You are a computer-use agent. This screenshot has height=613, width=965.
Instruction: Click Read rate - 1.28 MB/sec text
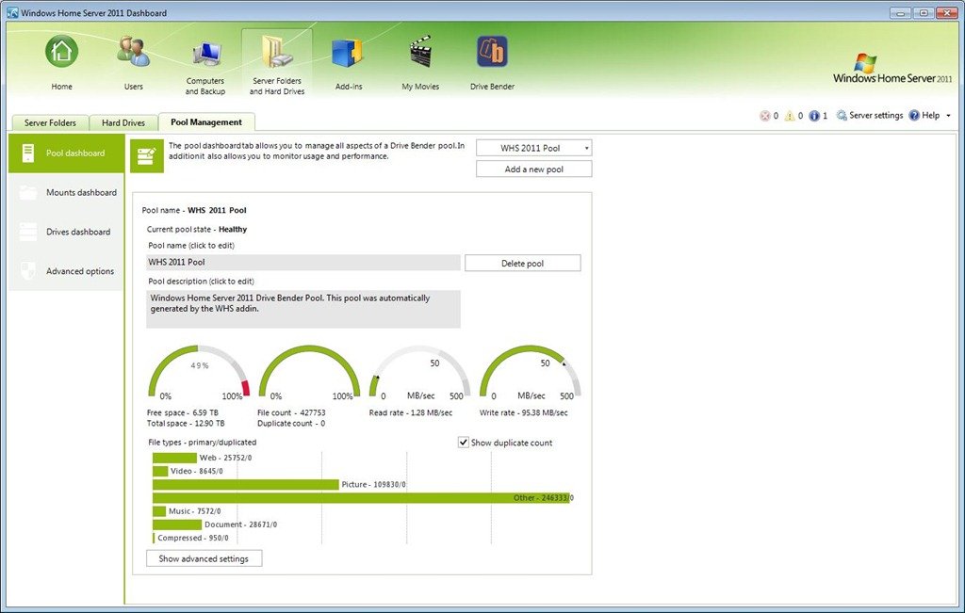pyautogui.click(x=411, y=412)
